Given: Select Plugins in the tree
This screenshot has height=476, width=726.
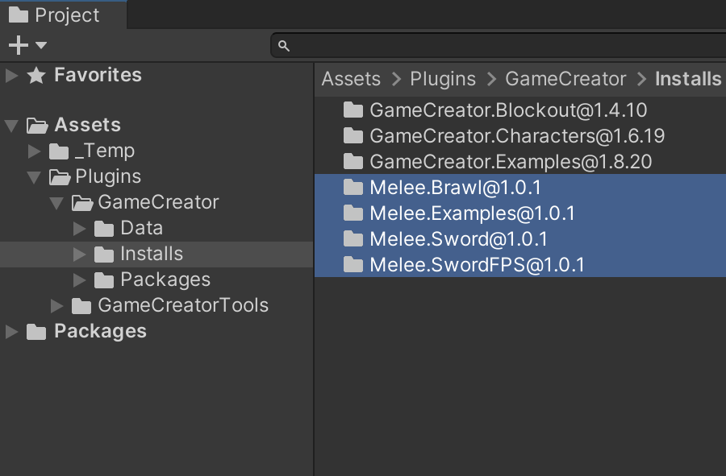Looking at the screenshot, I should tap(108, 176).
